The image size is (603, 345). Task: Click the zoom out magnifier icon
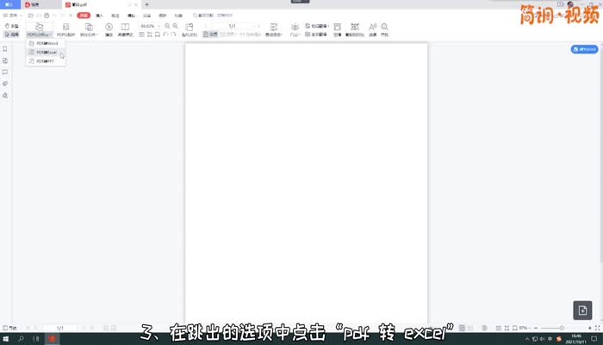coord(165,26)
